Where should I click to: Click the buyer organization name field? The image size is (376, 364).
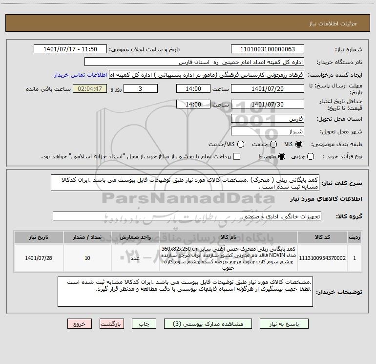point(194,62)
